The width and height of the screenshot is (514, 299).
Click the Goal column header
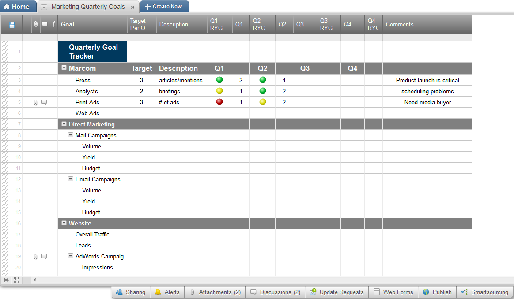92,25
